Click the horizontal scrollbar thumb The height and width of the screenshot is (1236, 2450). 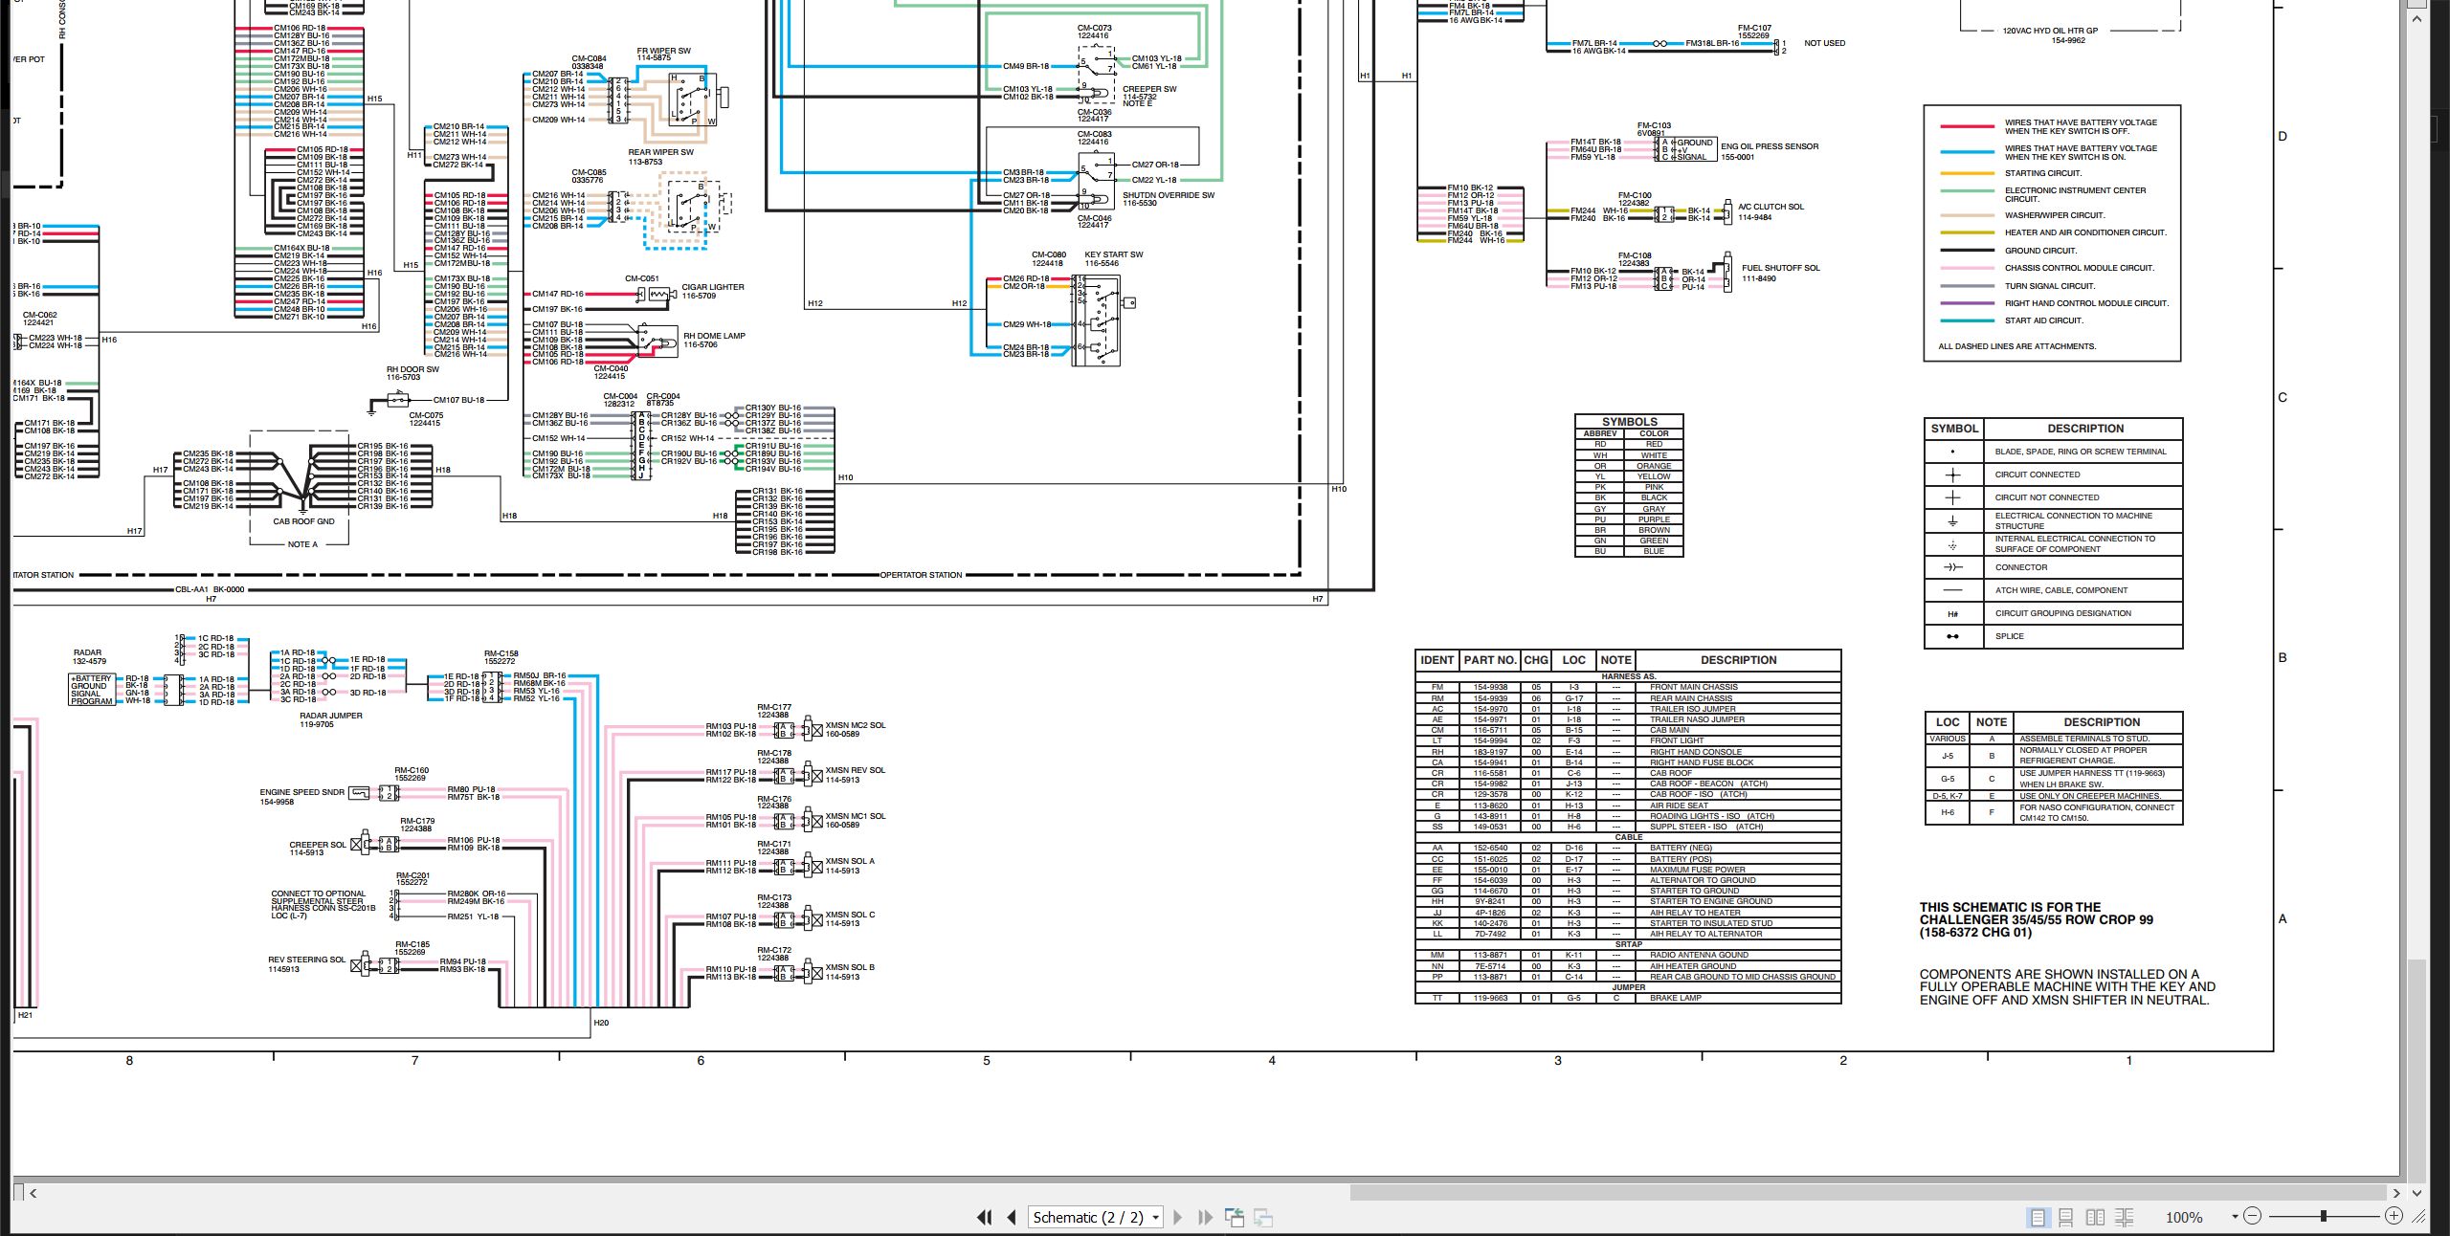[1868, 1193]
